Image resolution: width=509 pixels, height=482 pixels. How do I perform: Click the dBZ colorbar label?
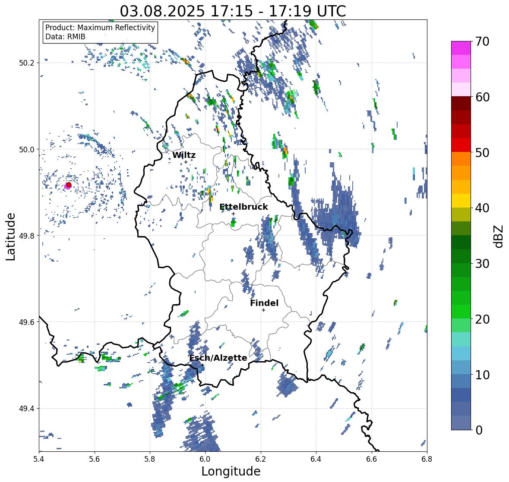coord(499,236)
